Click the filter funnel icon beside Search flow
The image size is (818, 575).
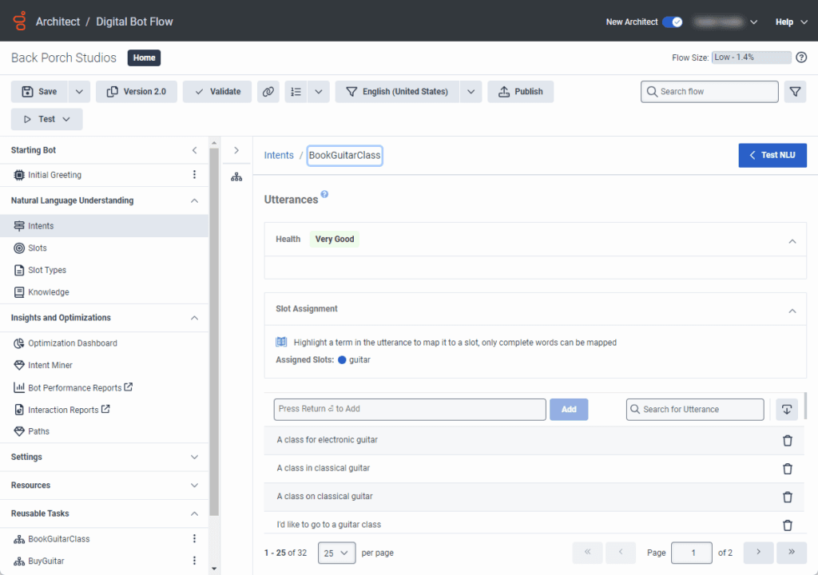(795, 92)
